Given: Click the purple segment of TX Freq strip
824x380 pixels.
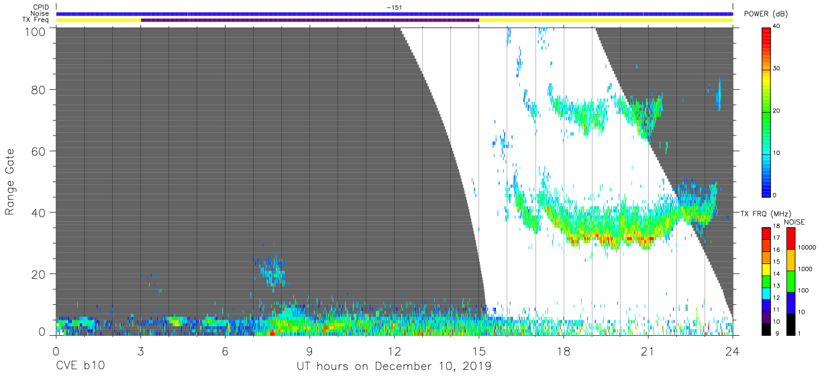Looking at the screenshot, I should click(310, 20).
